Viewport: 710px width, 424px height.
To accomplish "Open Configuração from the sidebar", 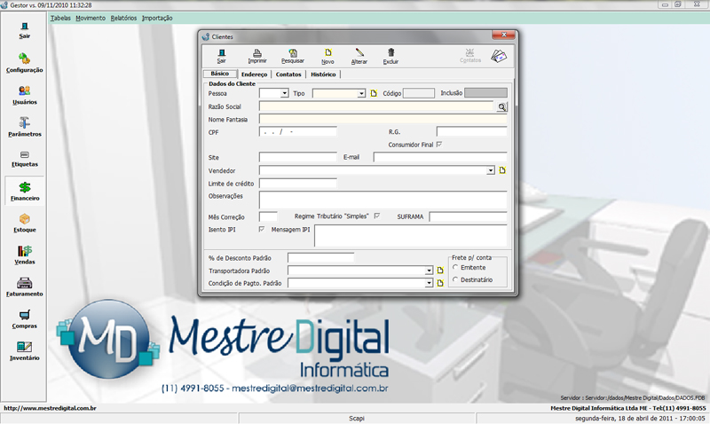I will (25, 63).
